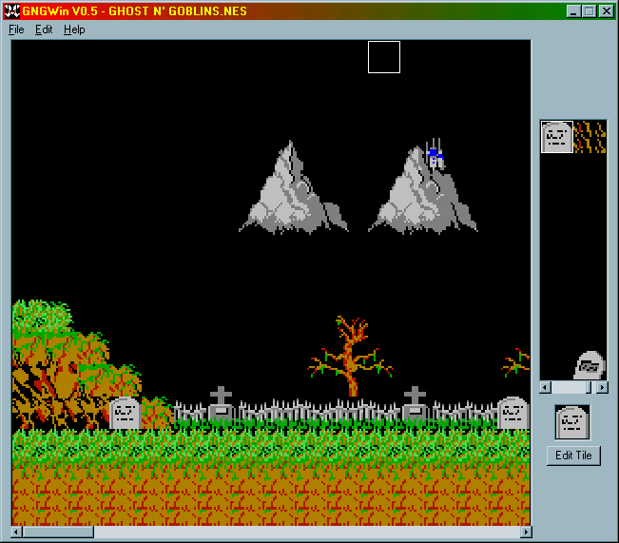The width and height of the screenshot is (619, 543).
Task: Open the Edit menu
Action: pyautogui.click(x=44, y=29)
